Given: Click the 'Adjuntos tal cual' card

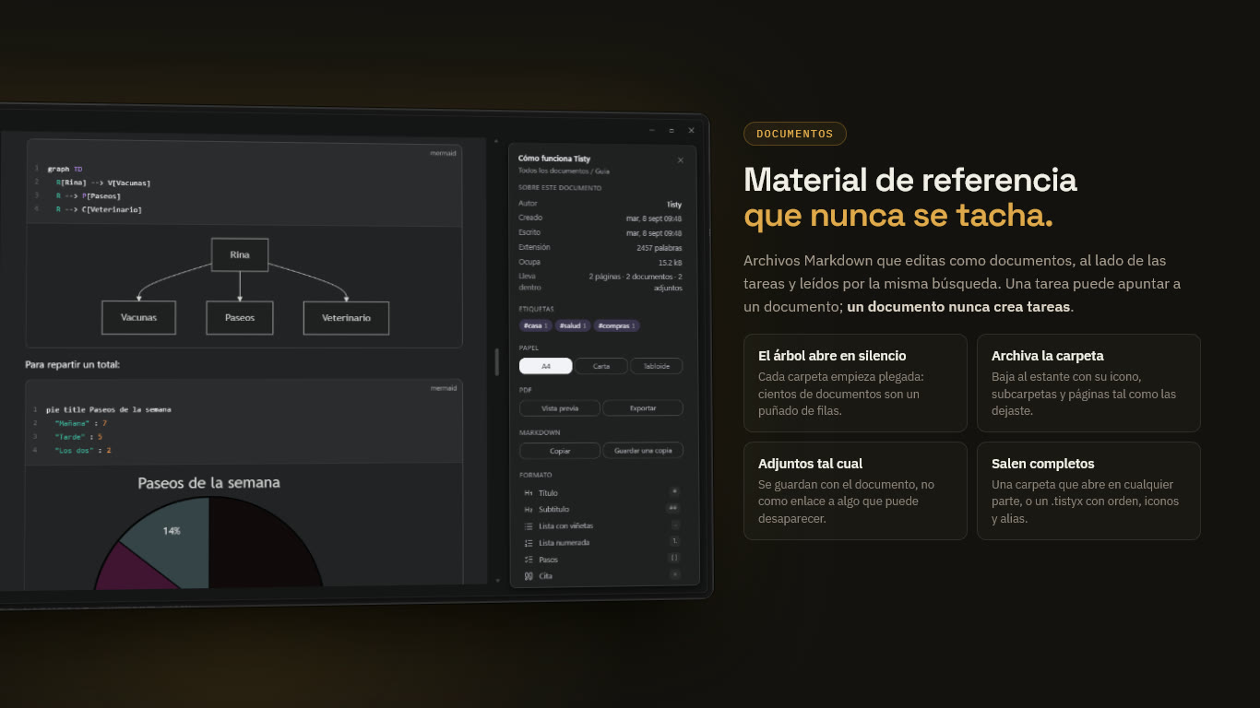Looking at the screenshot, I should click(855, 490).
